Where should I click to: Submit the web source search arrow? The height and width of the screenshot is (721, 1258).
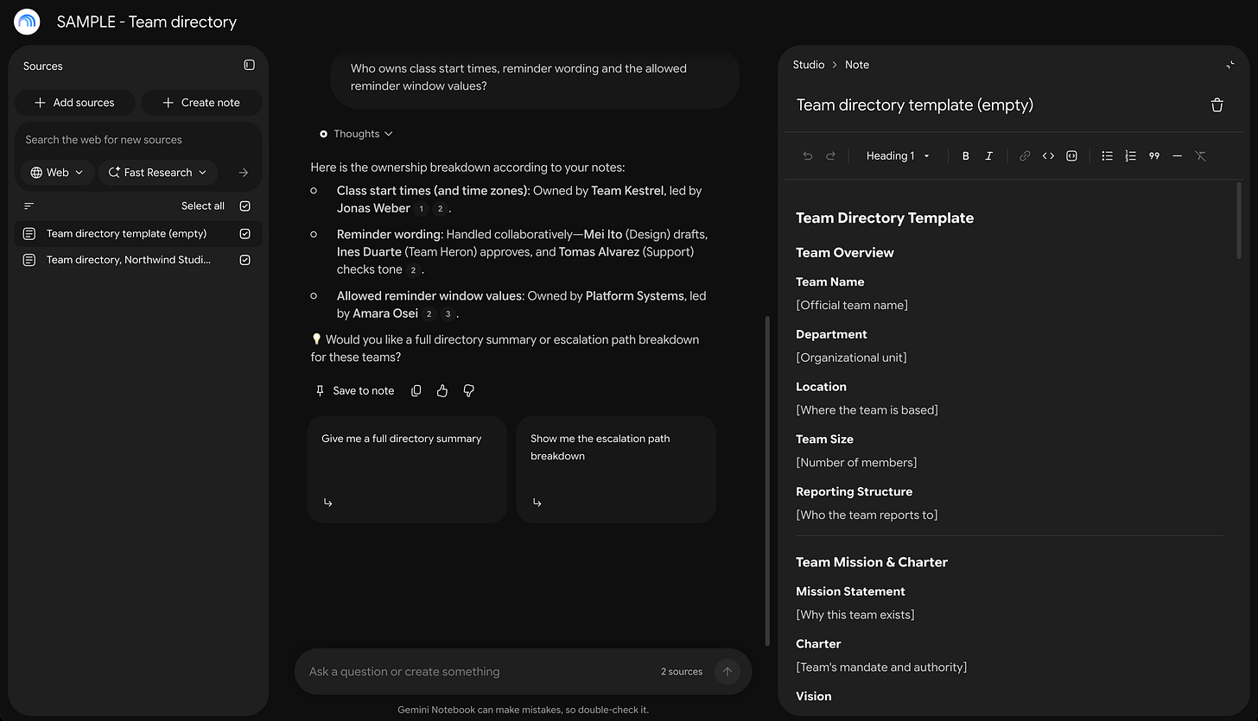(243, 173)
